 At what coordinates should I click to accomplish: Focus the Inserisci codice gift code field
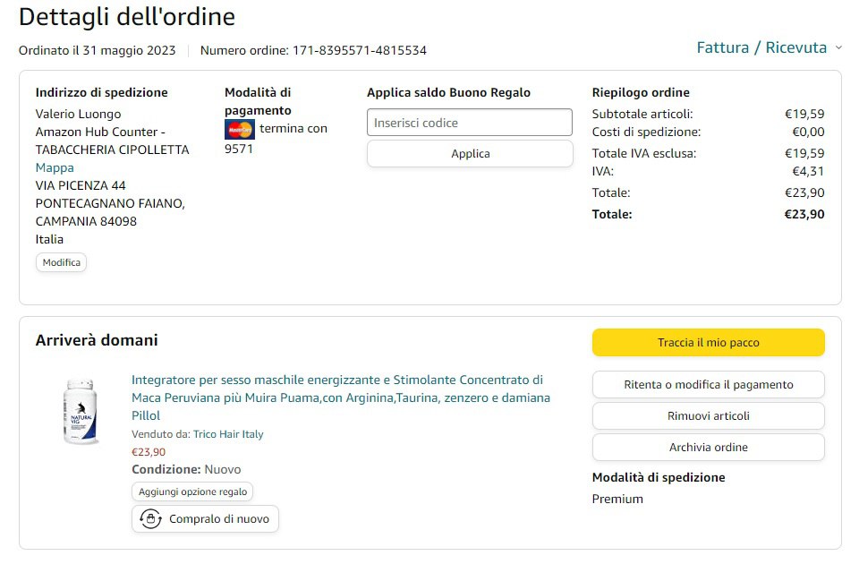[x=469, y=123]
